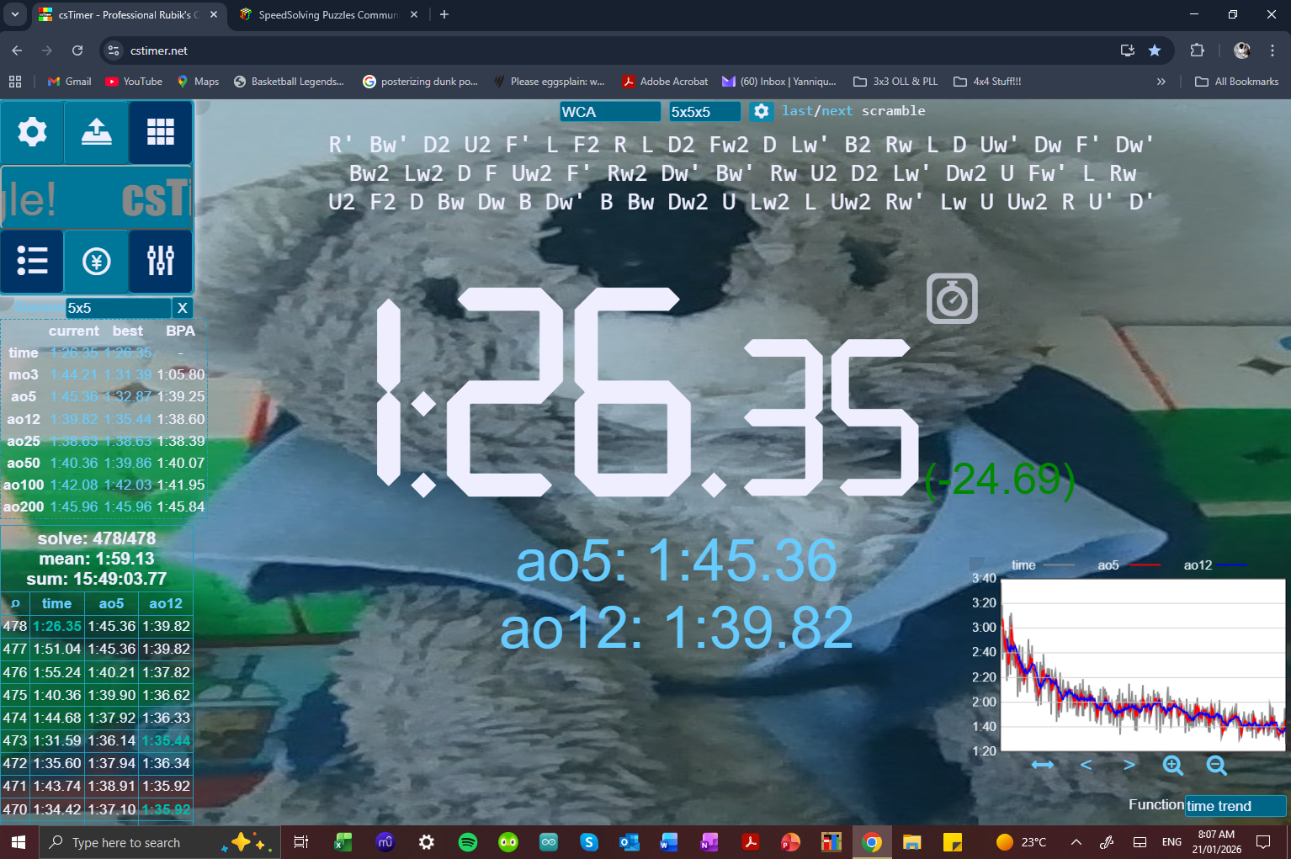The image size is (1291, 859).
Task: Click the chart horizontal fit arrows icon
Action: click(1043, 765)
